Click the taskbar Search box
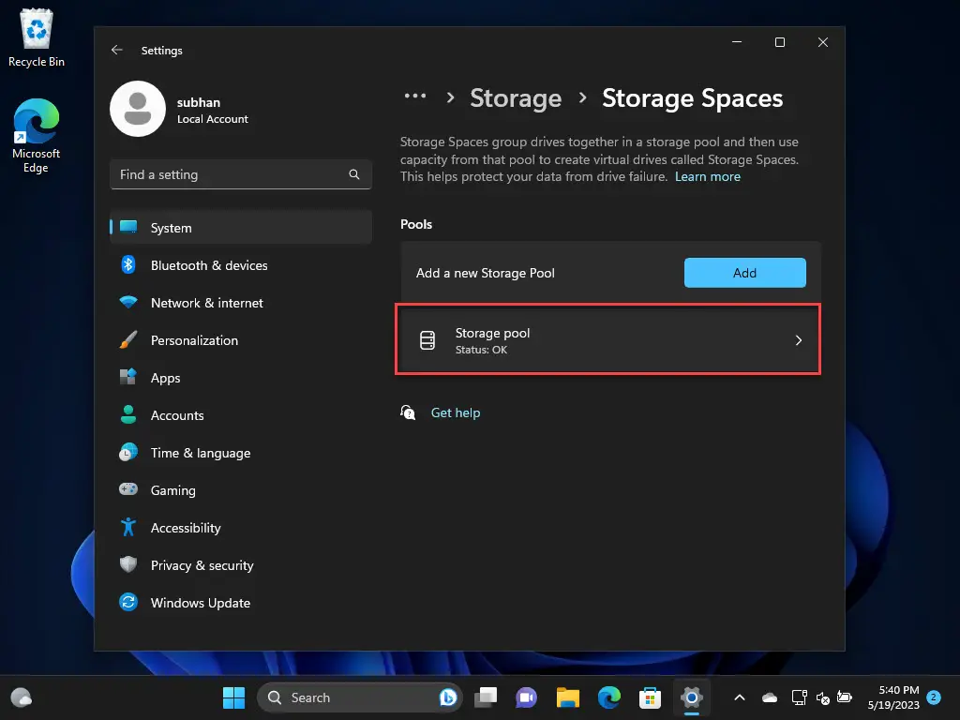This screenshot has width=960, height=720. (x=360, y=697)
